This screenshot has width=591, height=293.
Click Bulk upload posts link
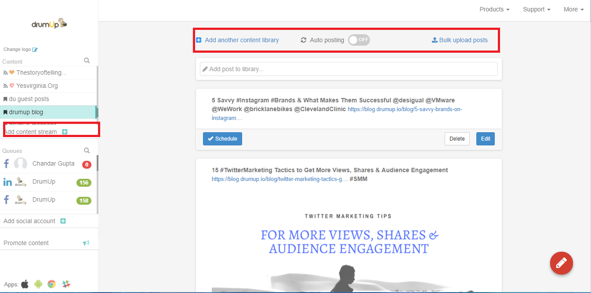pyautogui.click(x=464, y=40)
